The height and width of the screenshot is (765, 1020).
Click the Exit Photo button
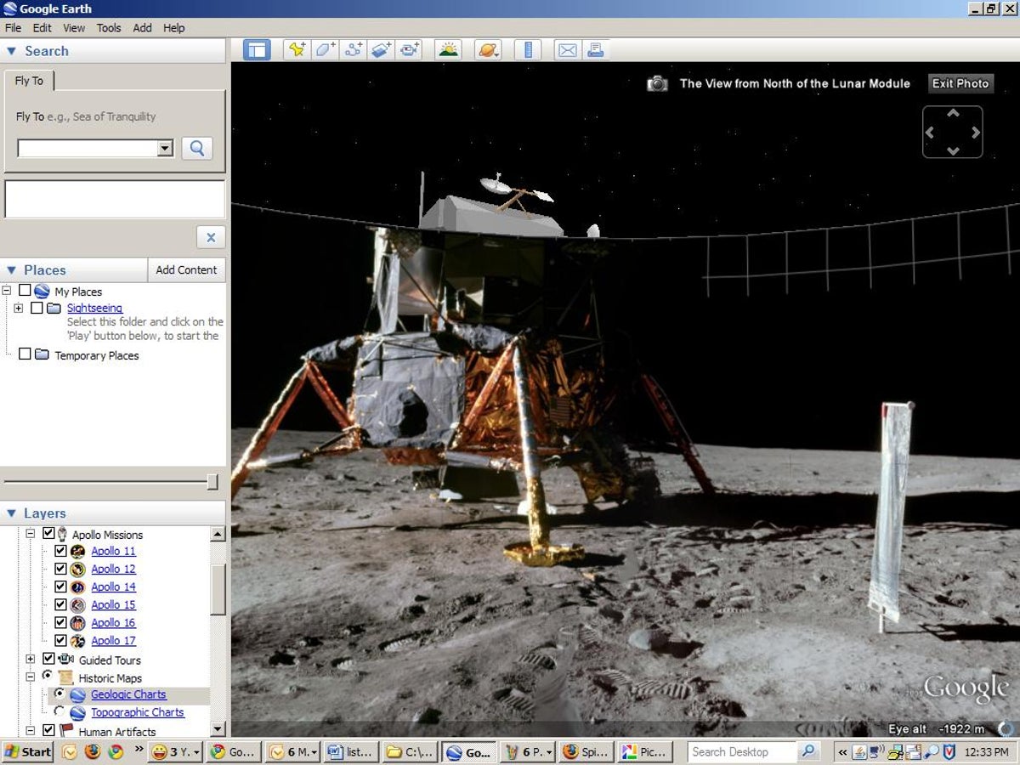(960, 83)
